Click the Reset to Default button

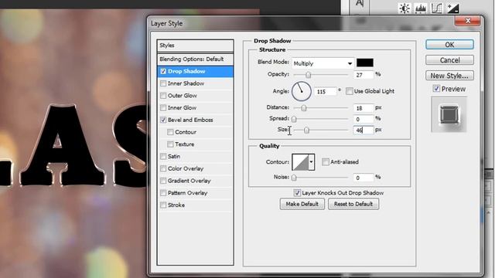click(x=353, y=204)
